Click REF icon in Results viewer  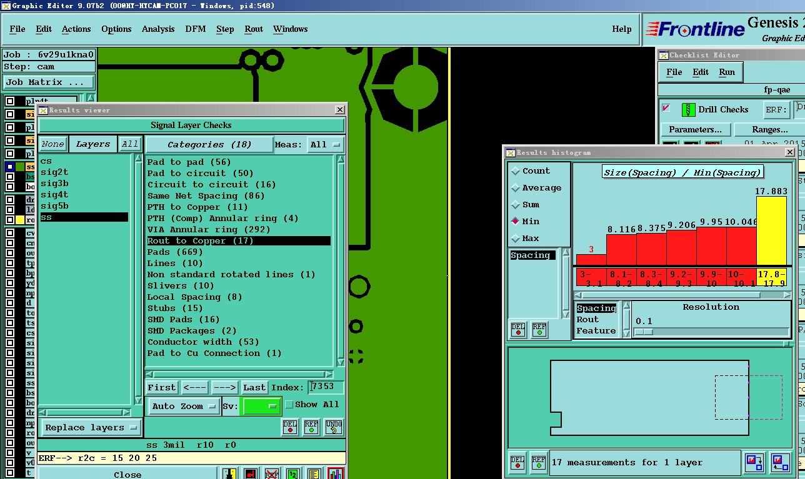(x=311, y=427)
